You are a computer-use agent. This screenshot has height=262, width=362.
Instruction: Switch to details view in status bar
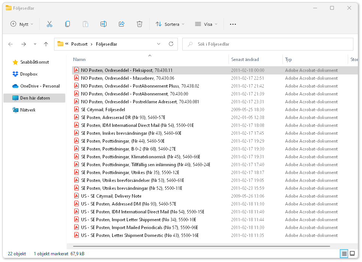[x=344, y=254]
